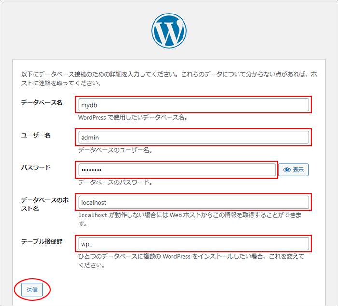Click the ユーザー名 field containing admin
This screenshot has width=338, height=306.
(193, 138)
